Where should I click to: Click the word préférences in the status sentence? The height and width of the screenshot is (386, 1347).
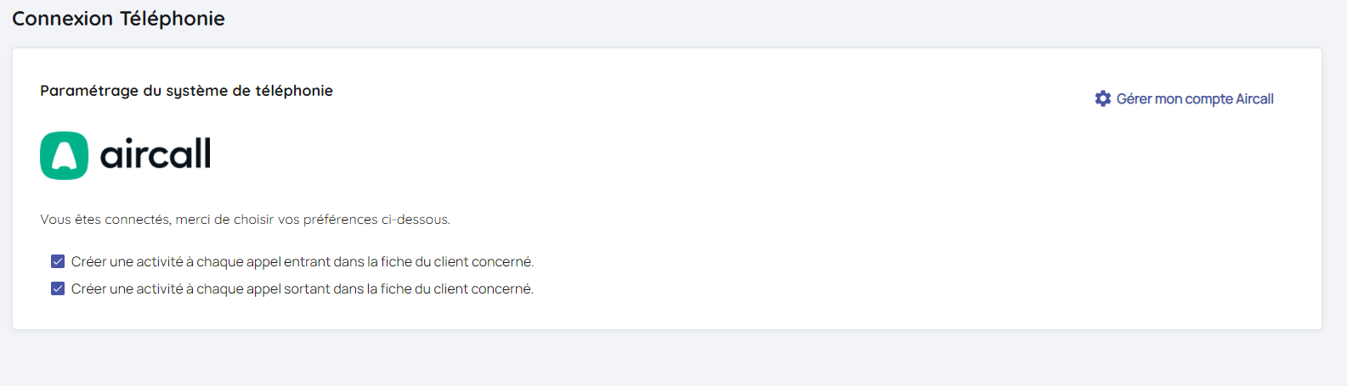pyautogui.click(x=340, y=220)
